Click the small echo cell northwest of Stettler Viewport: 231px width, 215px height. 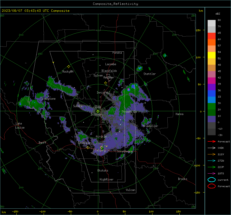pos(139,69)
